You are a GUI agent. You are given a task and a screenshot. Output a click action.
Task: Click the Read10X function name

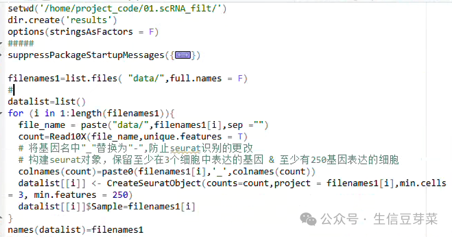tap(68, 136)
